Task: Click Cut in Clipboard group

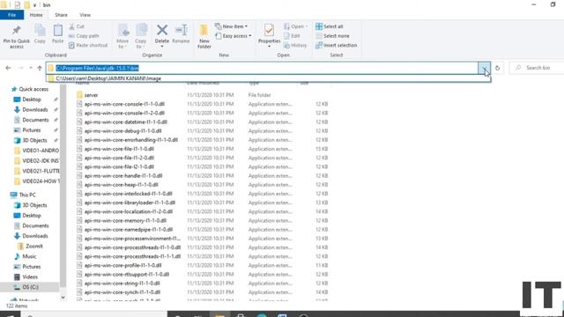Action: point(77,26)
